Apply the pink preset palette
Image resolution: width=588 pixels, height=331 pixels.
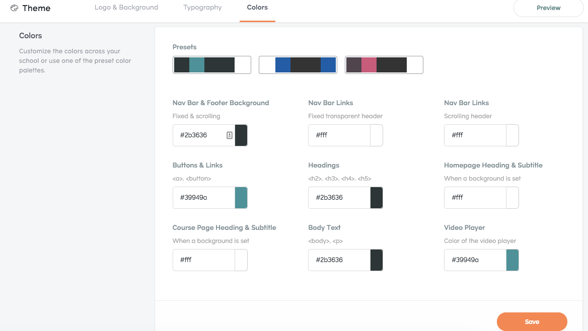click(384, 65)
